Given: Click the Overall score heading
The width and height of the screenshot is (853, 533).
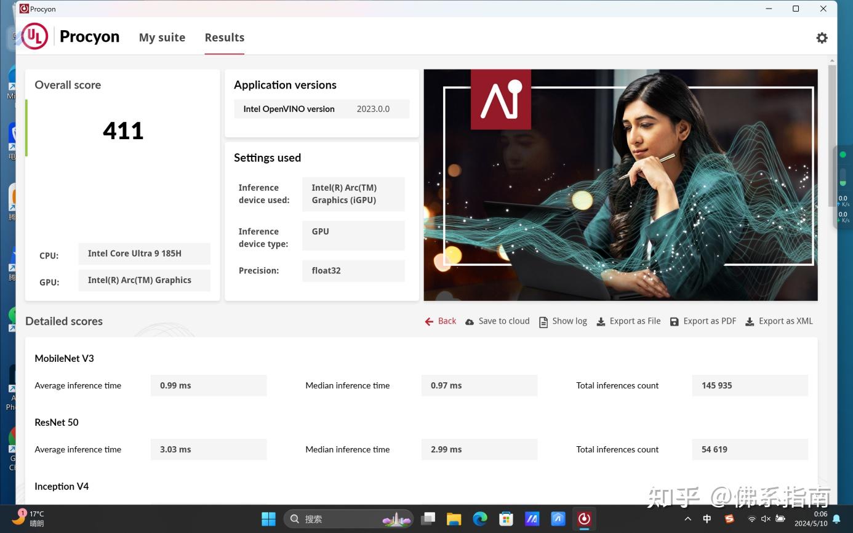Looking at the screenshot, I should (x=68, y=85).
